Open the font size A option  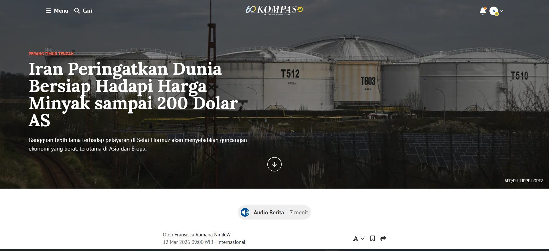[356, 239]
